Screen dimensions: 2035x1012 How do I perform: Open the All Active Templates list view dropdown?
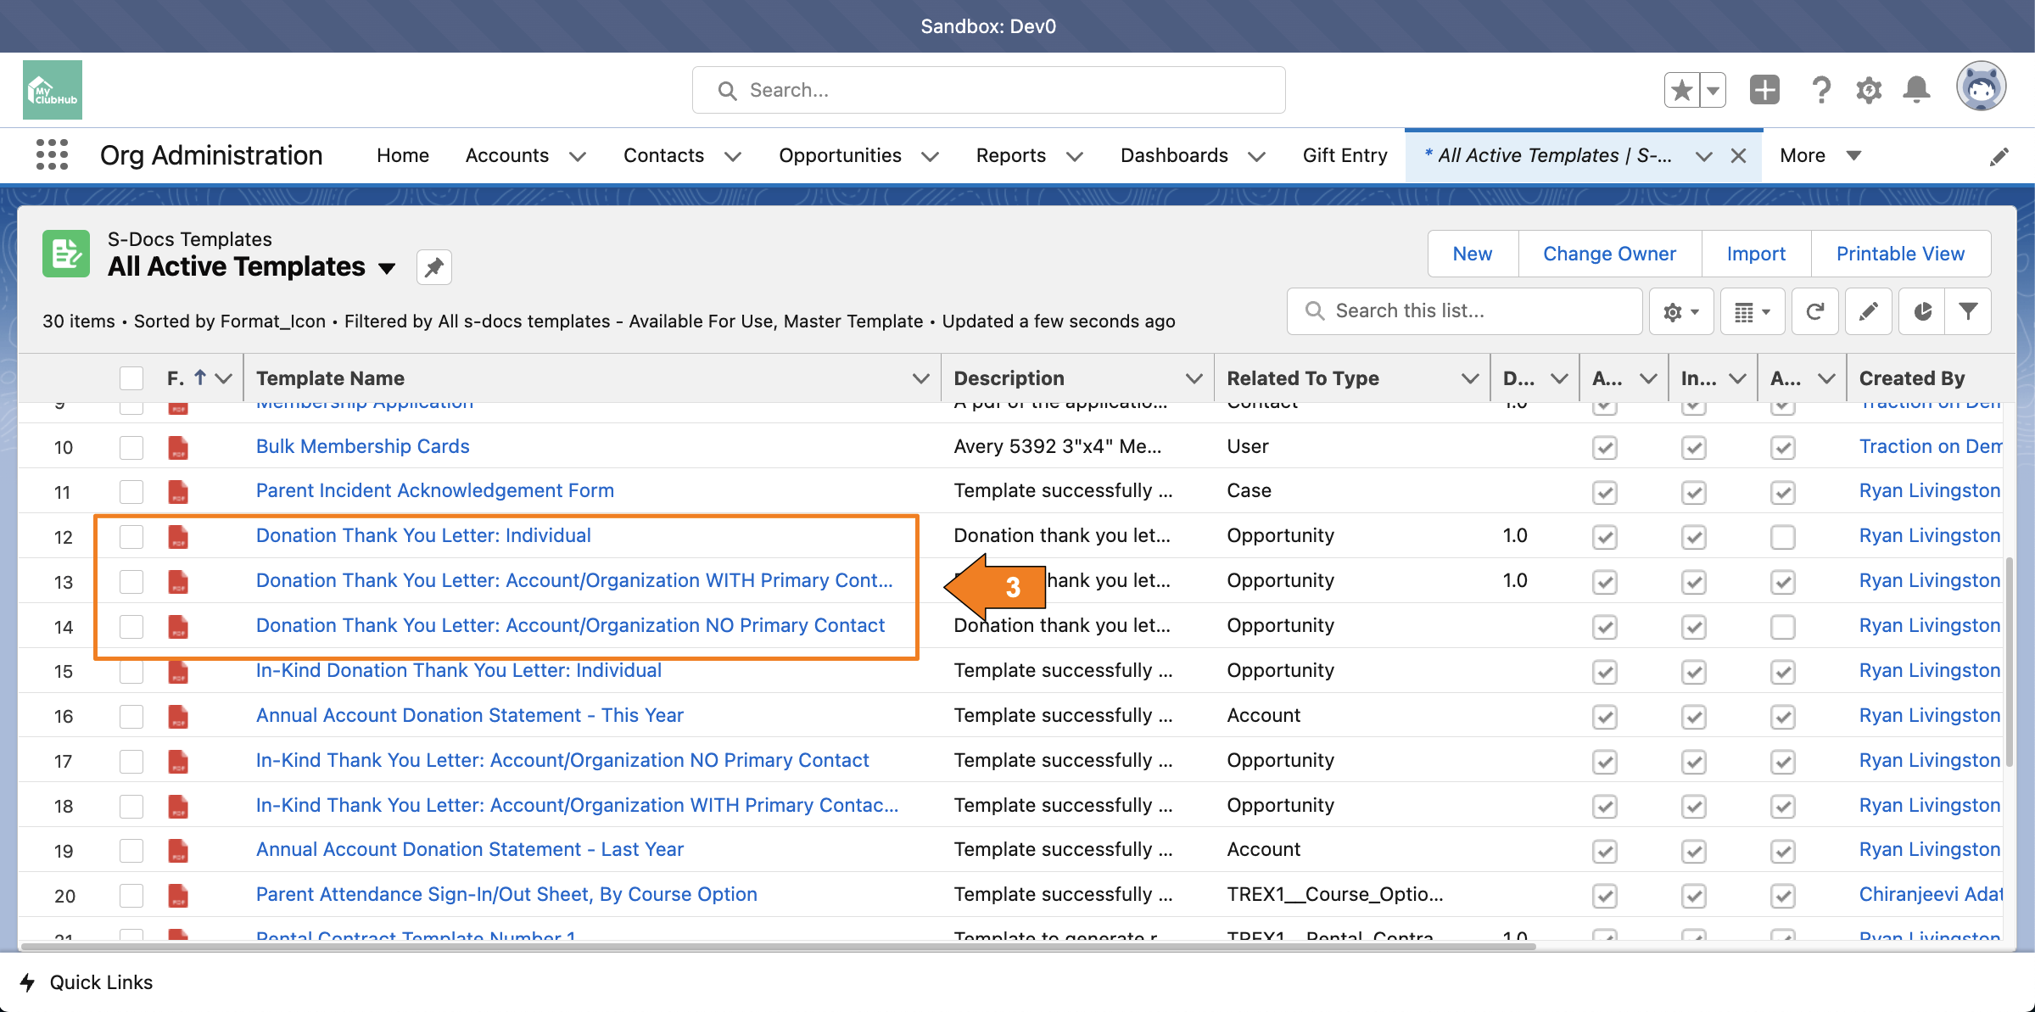(x=388, y=268)
